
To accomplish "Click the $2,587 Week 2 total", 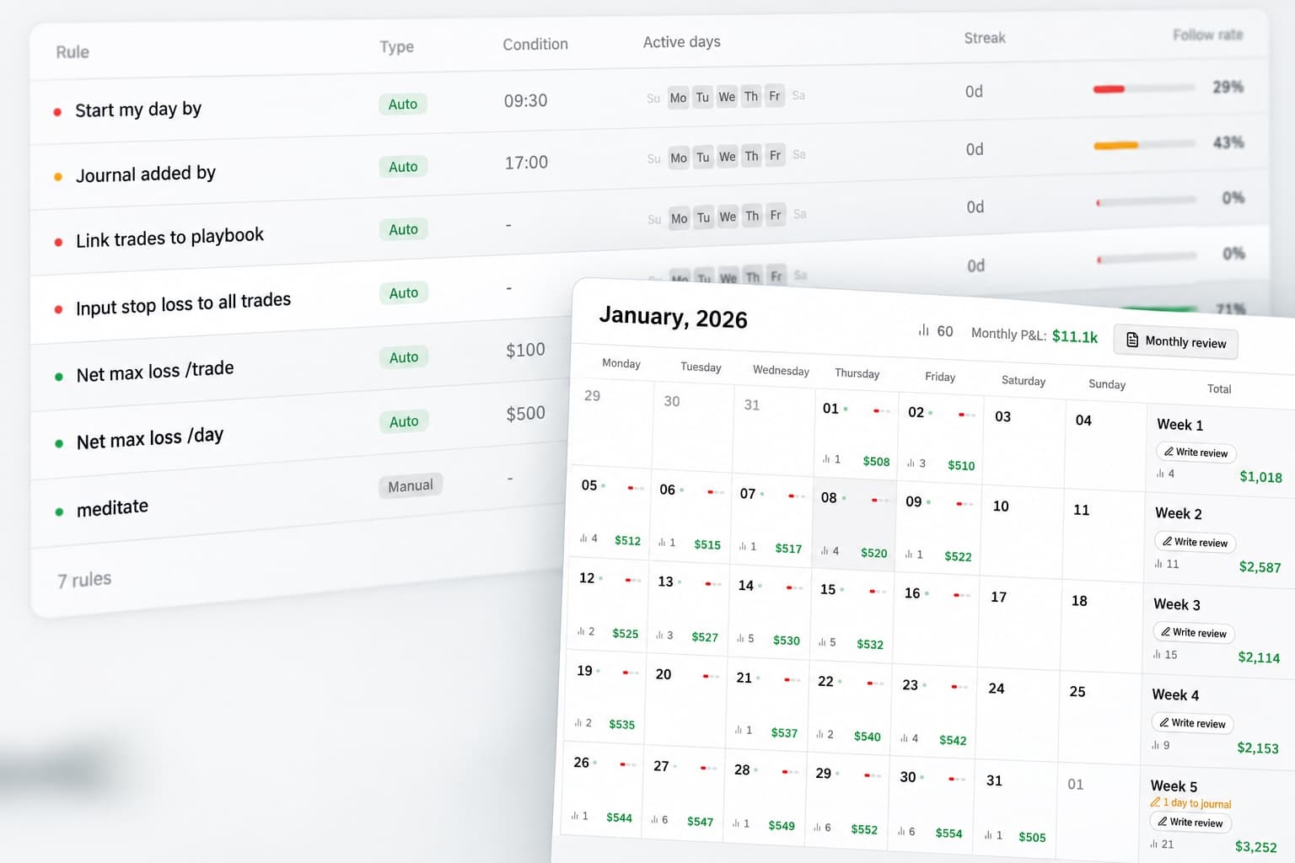I will coord(1260,566).
